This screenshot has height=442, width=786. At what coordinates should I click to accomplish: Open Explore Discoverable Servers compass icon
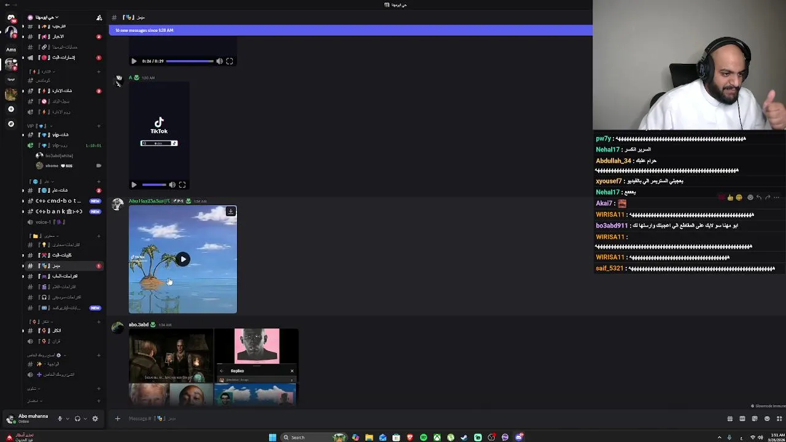pyautogui.click(x=10, y=124)
